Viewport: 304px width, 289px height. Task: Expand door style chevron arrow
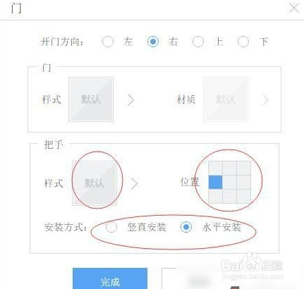click(131, 100)
